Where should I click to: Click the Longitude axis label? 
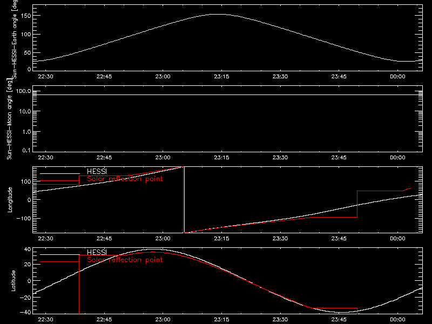pyautogui.click(x=10, y=200)
